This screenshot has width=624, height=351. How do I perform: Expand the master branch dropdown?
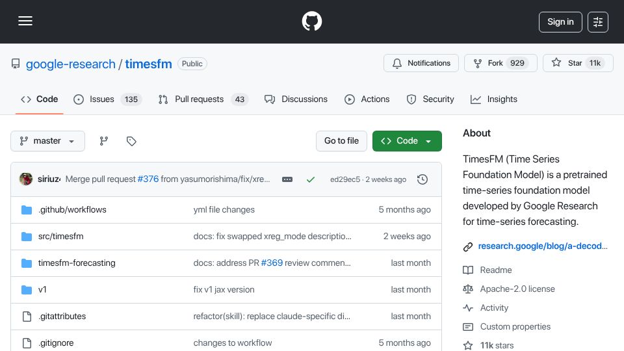(x=47, y=141)
